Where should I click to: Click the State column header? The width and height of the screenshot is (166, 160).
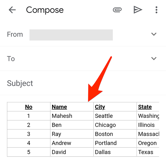(x=145, y=107)
